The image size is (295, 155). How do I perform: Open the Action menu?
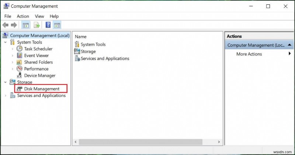point(23,16)
